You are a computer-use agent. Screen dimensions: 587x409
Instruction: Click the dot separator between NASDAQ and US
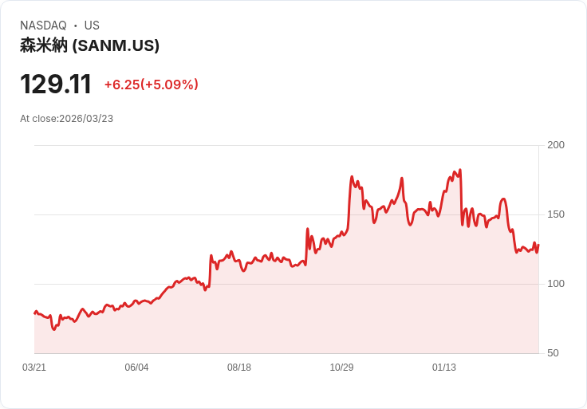(76, 26)
